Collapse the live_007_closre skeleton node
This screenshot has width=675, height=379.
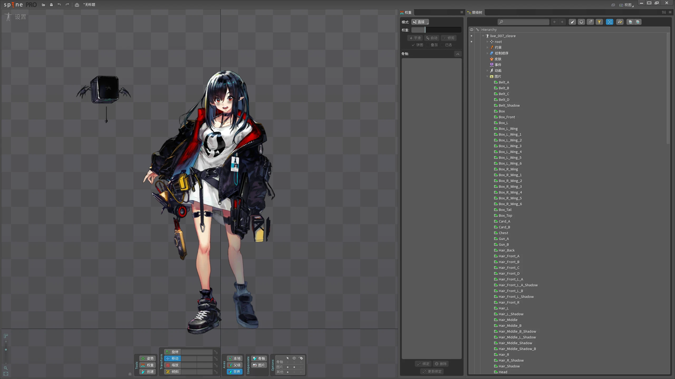[483, 36]
